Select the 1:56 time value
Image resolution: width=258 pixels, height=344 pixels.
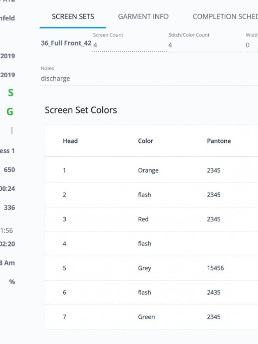(x=6, y=231)
